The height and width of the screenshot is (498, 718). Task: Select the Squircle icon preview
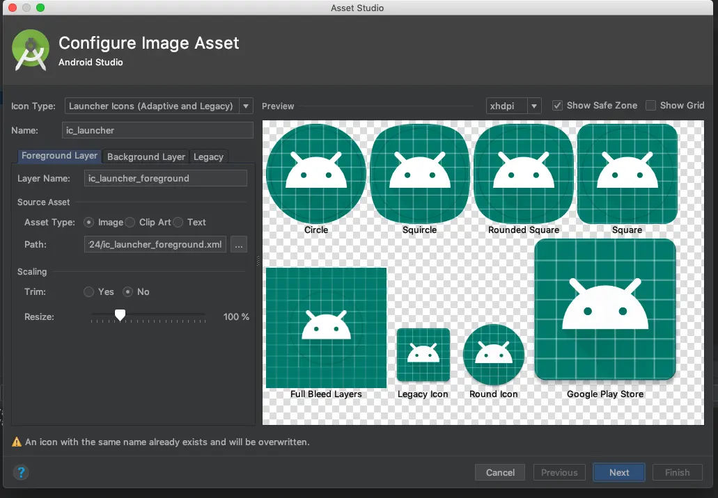(420, 174)
